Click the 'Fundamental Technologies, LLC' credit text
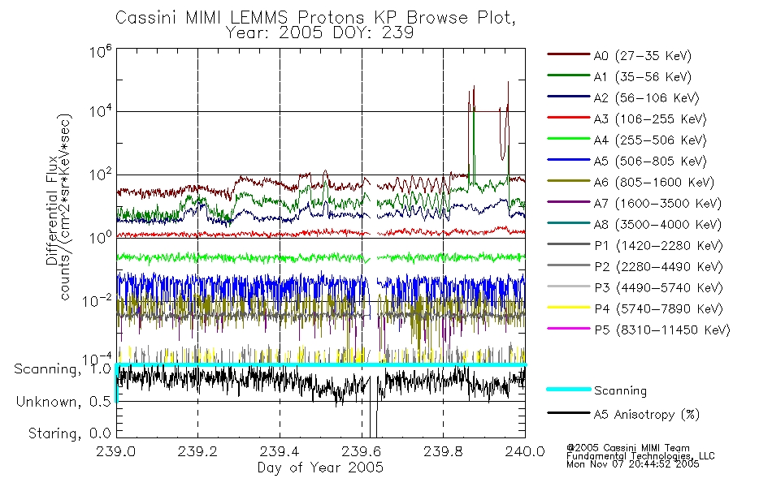This screenshot has width=772, height=487. pos(640,456)
